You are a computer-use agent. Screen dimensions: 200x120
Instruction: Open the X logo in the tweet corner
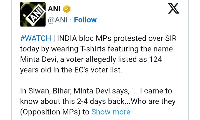[174, 9]
